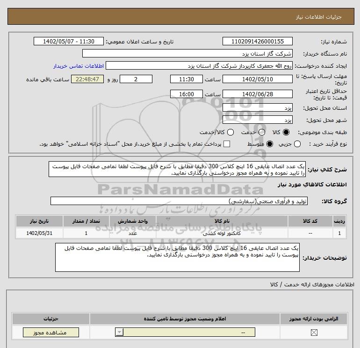This screenshot has height=348, width=360.
Task: Click the price validity date 1402/06/28 field
Action: pos(257,94)
